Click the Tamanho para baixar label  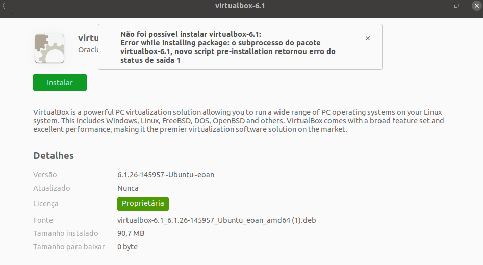69,247
